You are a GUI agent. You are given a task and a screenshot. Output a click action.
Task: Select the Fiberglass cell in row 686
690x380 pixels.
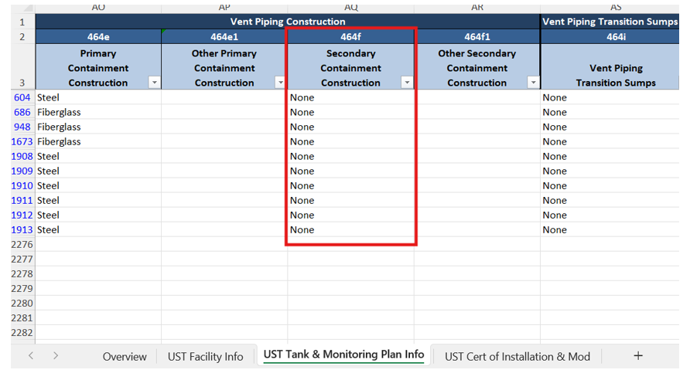click(98, 112)
